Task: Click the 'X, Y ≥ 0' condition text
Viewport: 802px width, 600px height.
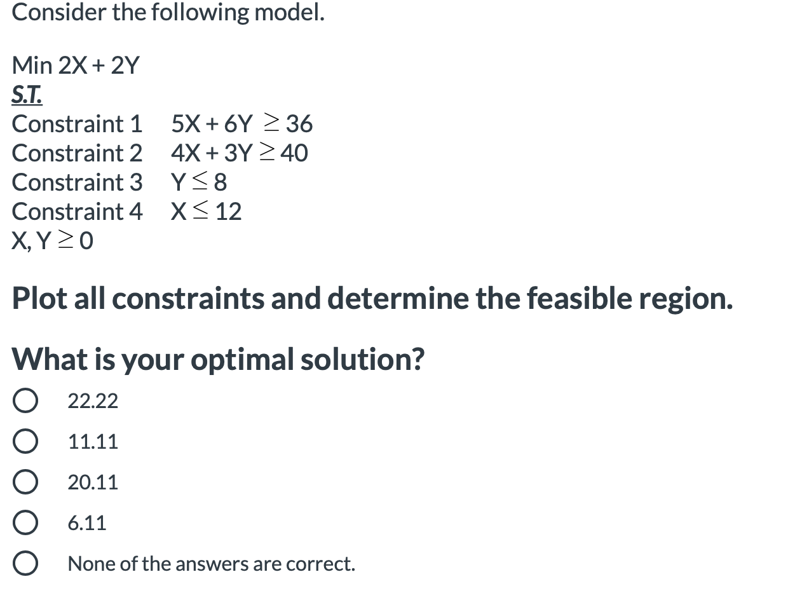Action: coord(52,241)
